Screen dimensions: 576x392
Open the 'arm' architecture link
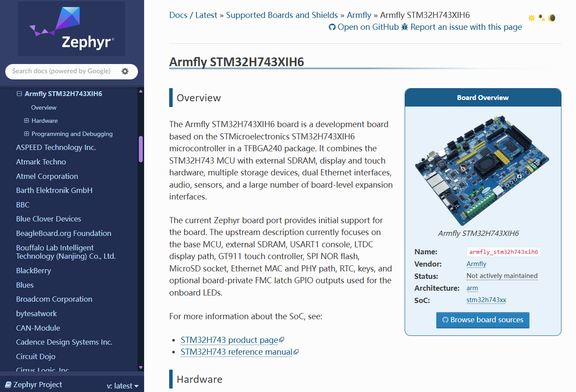pos(472,288)
